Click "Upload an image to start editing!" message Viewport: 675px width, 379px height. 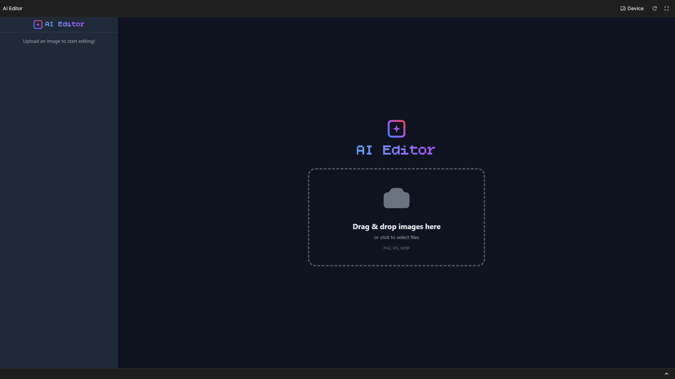(59, 41)
